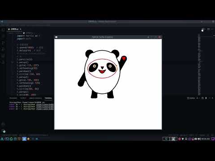Viewport: 215px width, 161px height.
Task: Click the 'import turtle as t' code line
Action: [28, 36]
